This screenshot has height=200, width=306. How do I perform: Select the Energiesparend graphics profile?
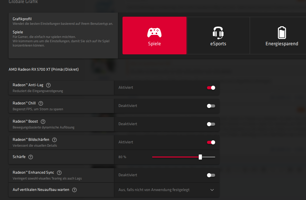pyautogui.click(x=278, y=36)
